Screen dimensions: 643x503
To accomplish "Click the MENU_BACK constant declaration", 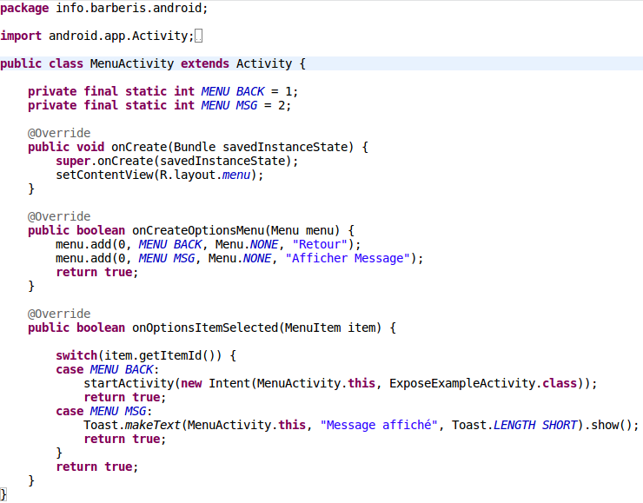I will coord(232,91).
